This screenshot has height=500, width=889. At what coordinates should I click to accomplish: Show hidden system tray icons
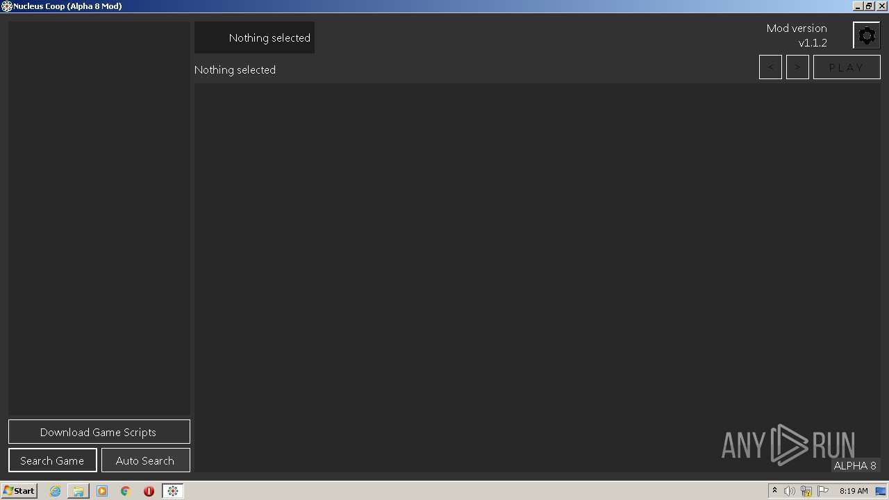click(x=775, y=491)
